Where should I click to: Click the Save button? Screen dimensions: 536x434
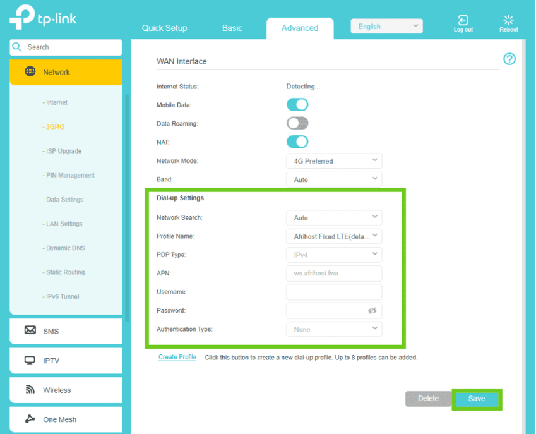(477, 399)
